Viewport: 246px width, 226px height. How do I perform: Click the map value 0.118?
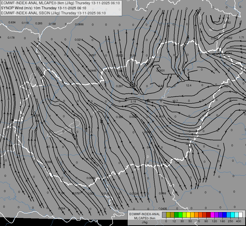tap(25, 23)
